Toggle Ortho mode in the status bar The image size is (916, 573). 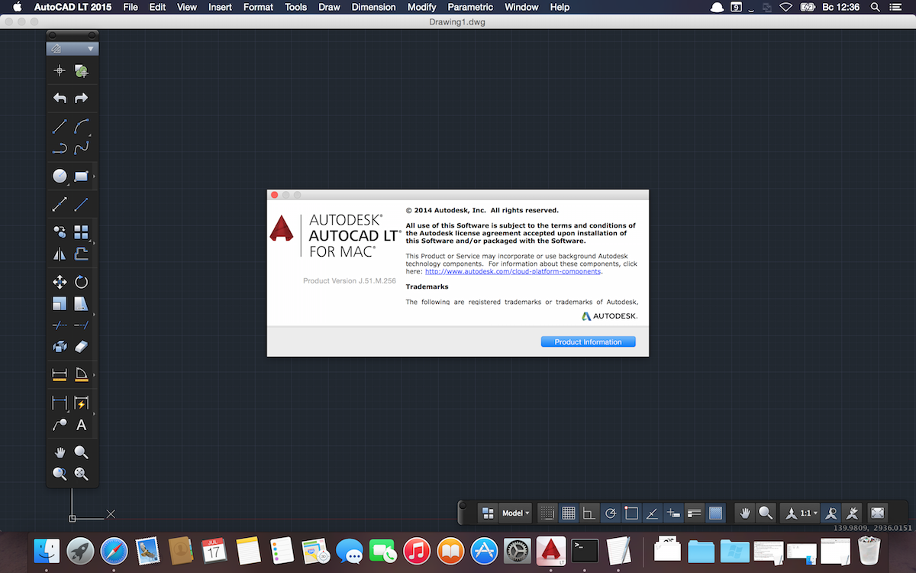click(x=589, y=513)
